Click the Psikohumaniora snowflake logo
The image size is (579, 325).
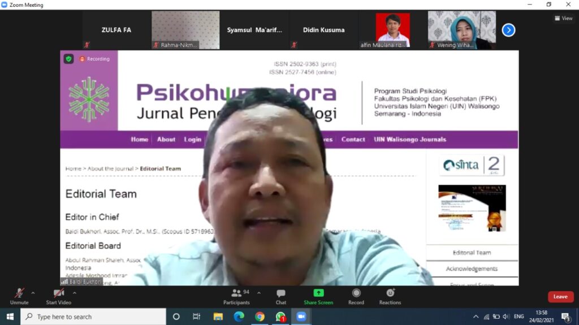tap(89, 99)
